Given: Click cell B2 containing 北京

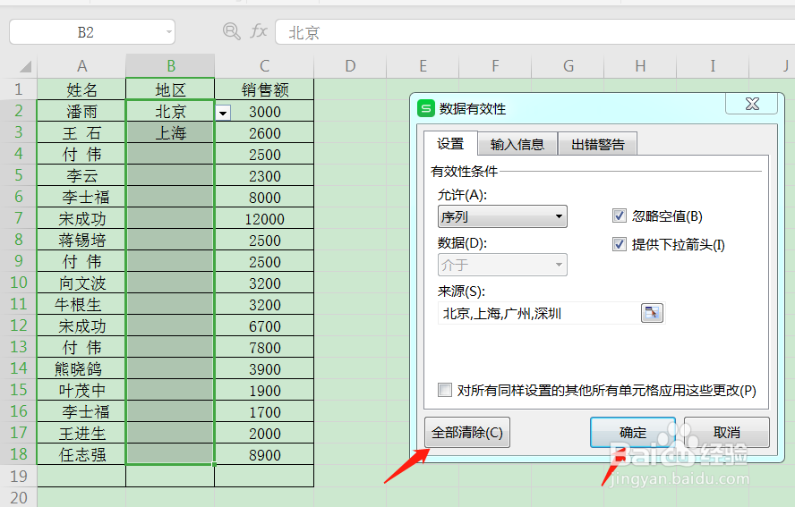Looking at the screenshot, I should [x=170, y=111].
